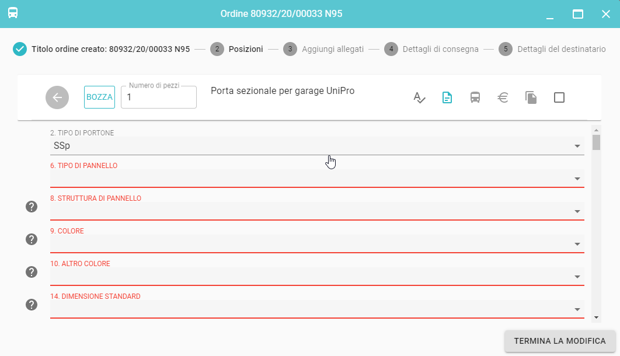Show help for the Colore field
Screen dimensions: 620x356
[x=32, y=239]
